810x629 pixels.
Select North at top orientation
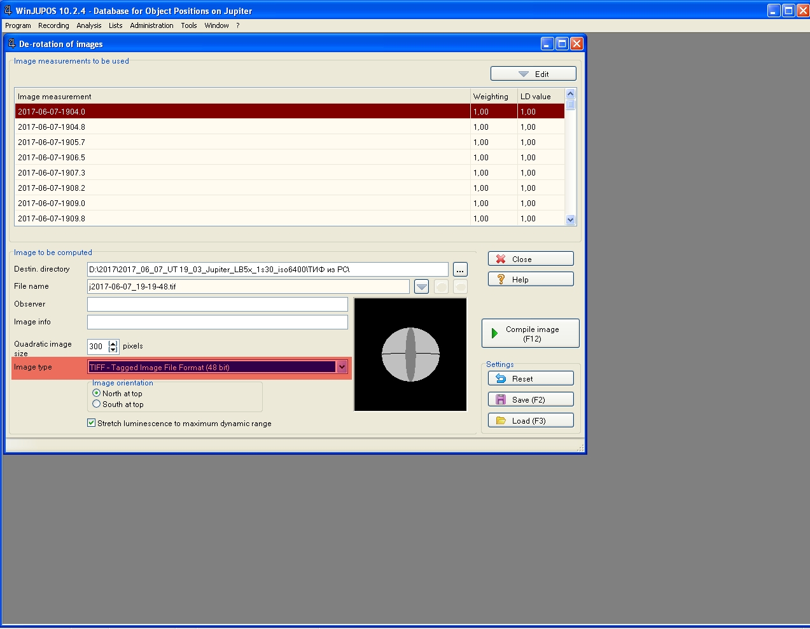(x=97, y=393)
